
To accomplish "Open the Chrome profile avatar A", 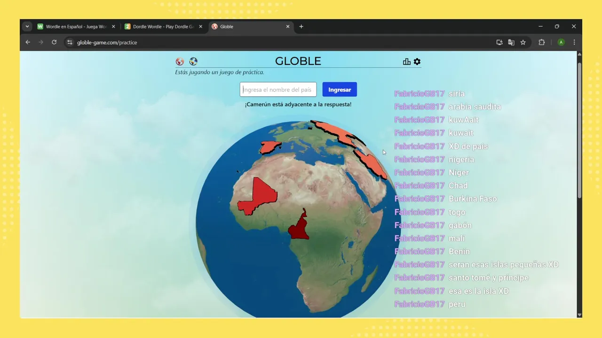I will point(561,42).
